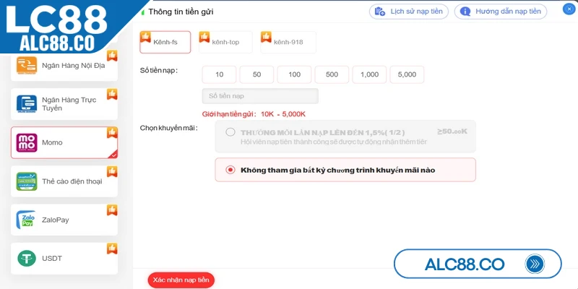Switch to kênh-top channel tab
The width and height of the screenshot is (578, 289).
[225, 42]
